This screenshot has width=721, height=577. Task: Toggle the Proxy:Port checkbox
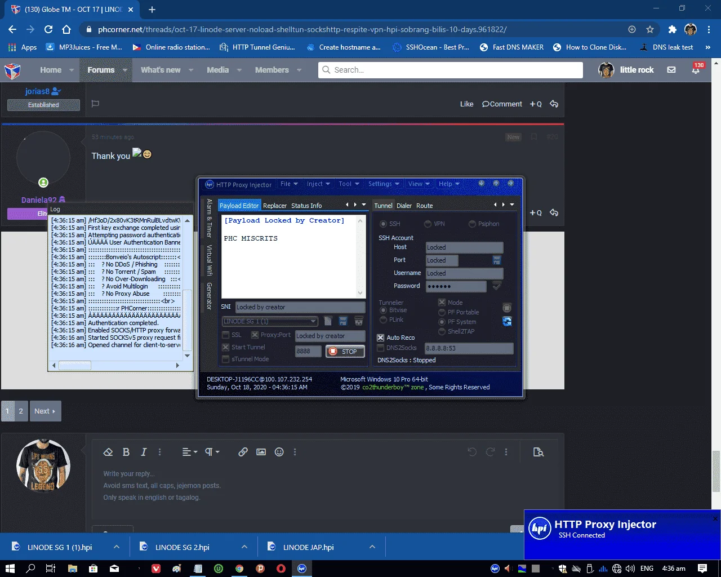[255, 335]
